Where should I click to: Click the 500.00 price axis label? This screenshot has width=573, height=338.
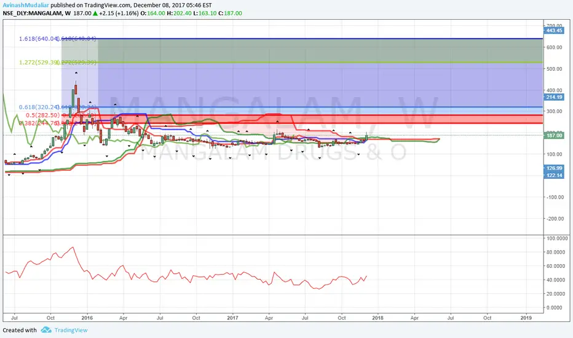[x=554, y=69]
